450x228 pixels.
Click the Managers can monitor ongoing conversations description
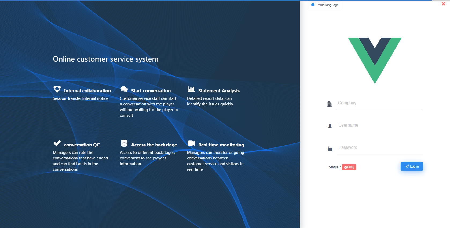click(x=215, y=161)
